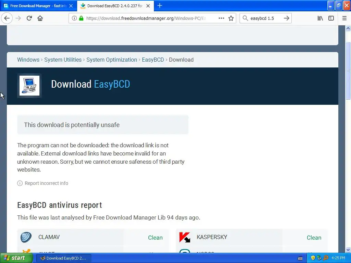This screenshot has width=351, height=263.
Task: Click the KASPERSKY label text
Action: 212,237
